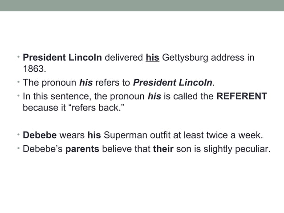Screen dimensions: 284x213
Task: Click the bold word "REFERENT"
Action: (x=241, y=96)
